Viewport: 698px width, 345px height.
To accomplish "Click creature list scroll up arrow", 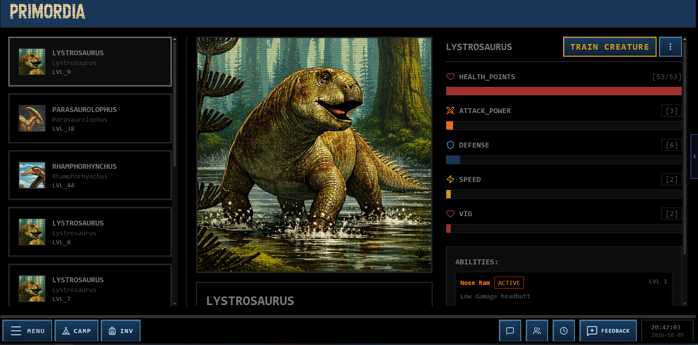I will click(174, 39).
